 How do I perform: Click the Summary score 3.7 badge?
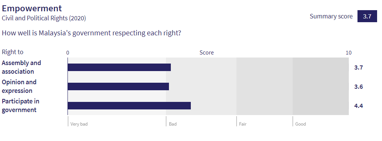coord(367,16)
